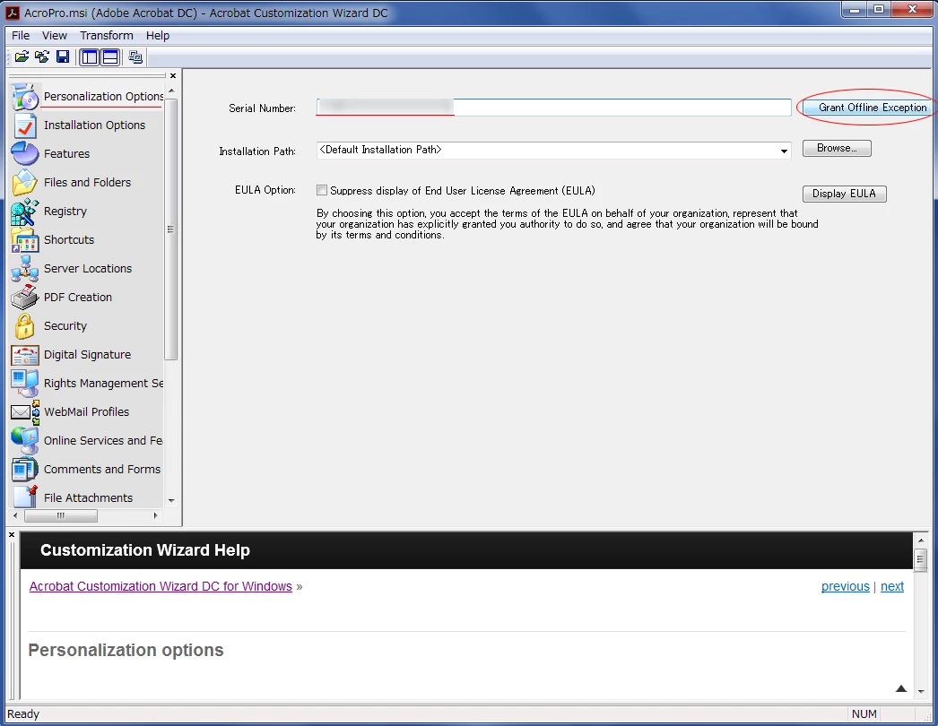Click the sidebar vertical scrollbar thumb
The image size is (938, 726).
pos(171,229)
